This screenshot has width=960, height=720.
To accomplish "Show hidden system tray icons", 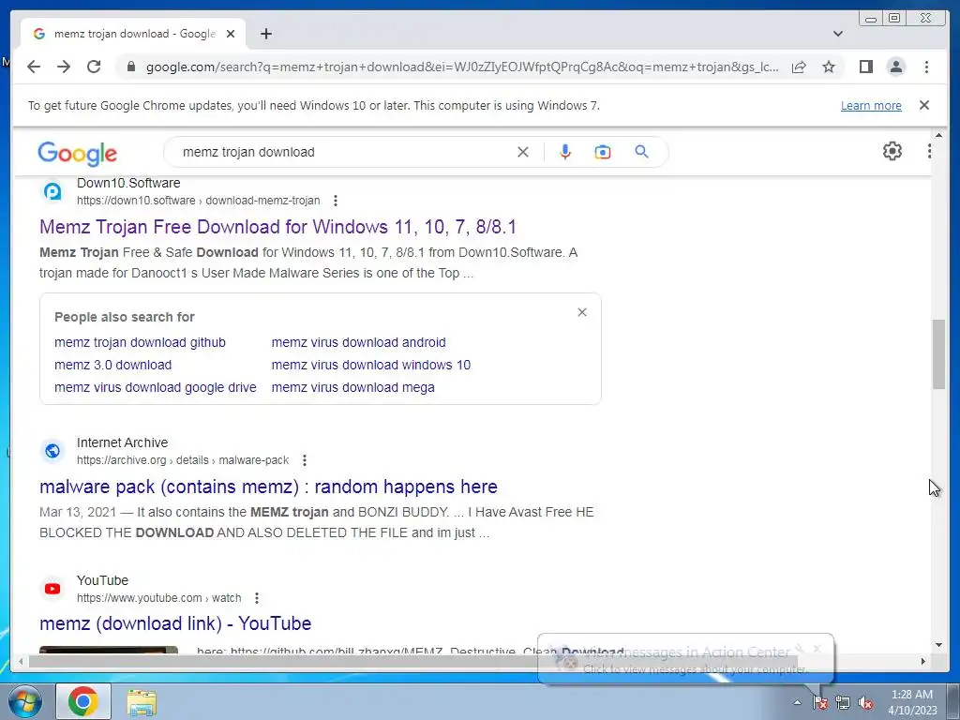I will (797, 703).
